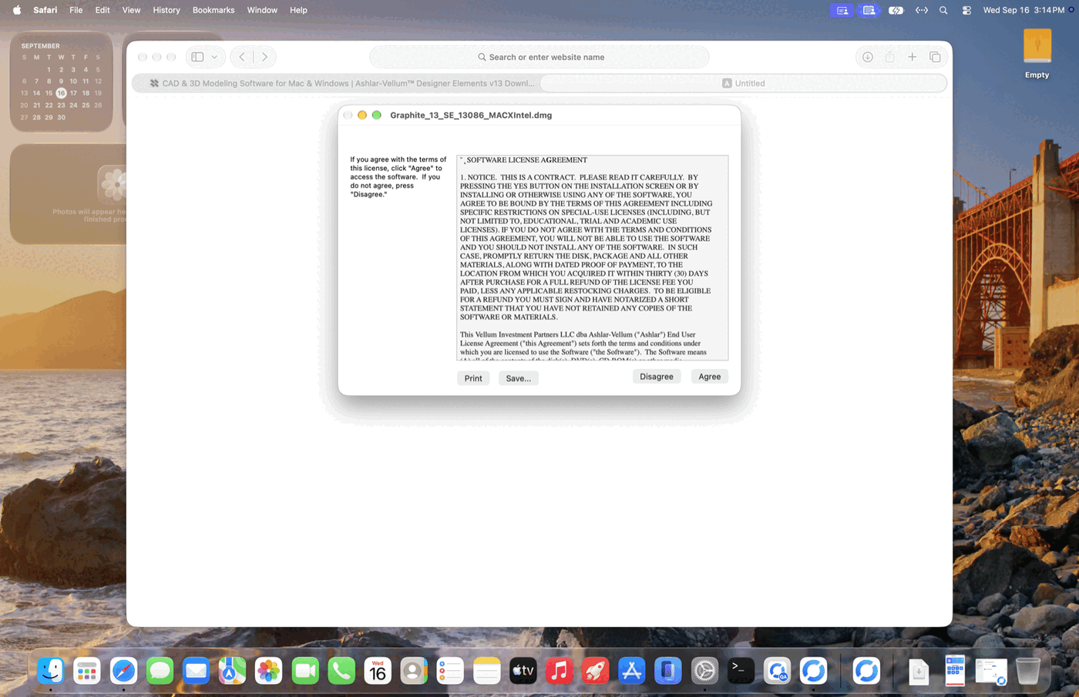This screenshot has width=1079, height=697.
Task: Open the Safari Share button
Action: tap(889, 57)
